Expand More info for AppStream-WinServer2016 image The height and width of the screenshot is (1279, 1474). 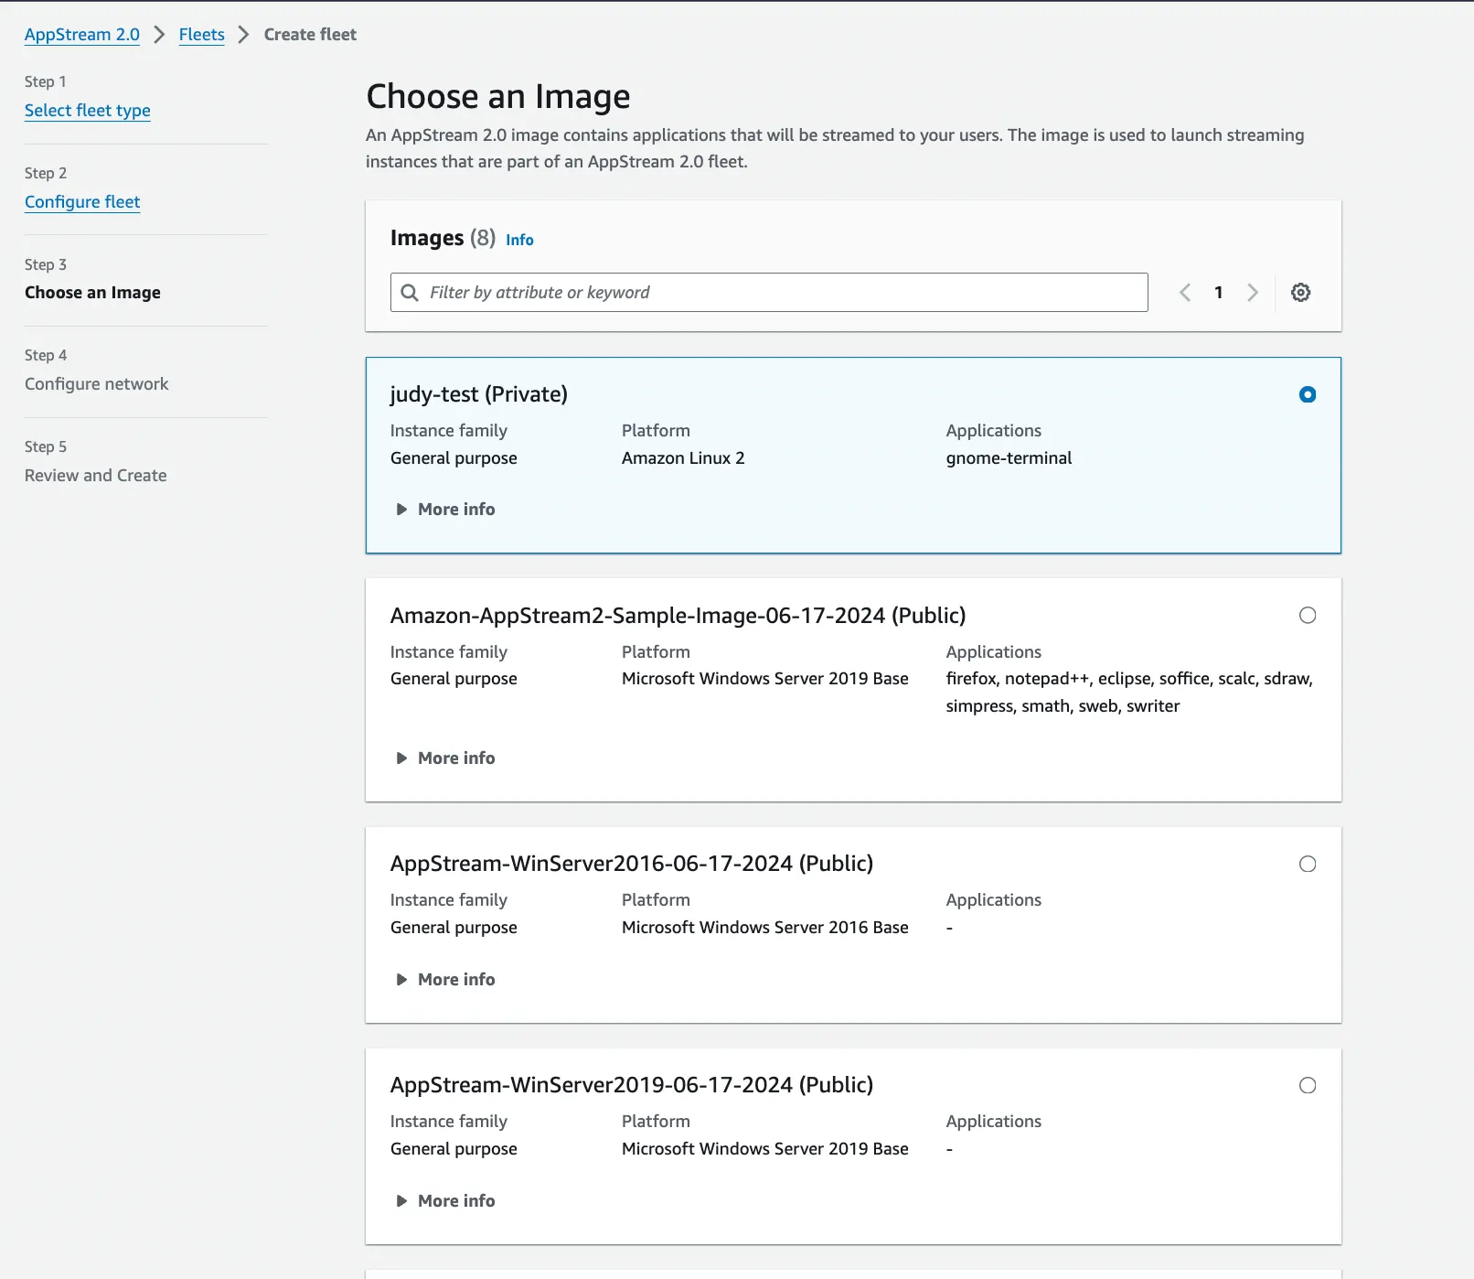click(446, 980)
